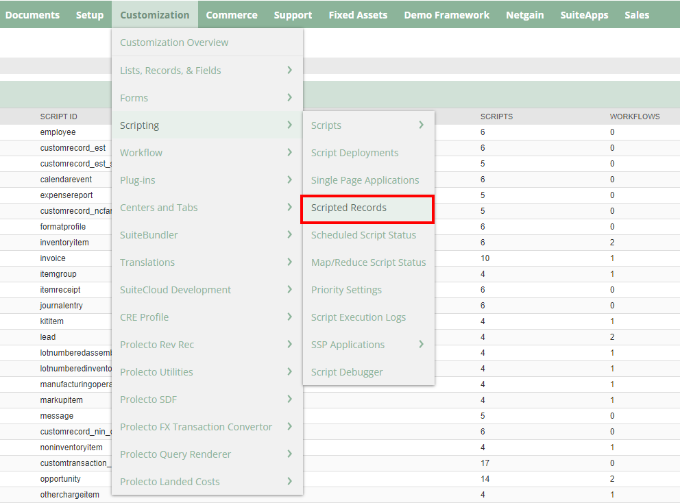Expand the Lists, Records, & Fields chevron
This screenshot has height=503, width=680.
tap(290, 70)
